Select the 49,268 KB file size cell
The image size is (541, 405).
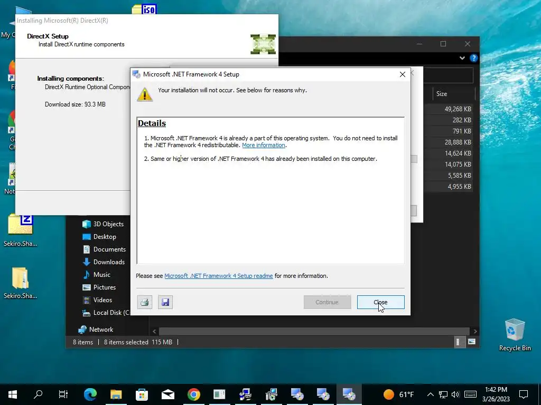[x=458, y=109]
